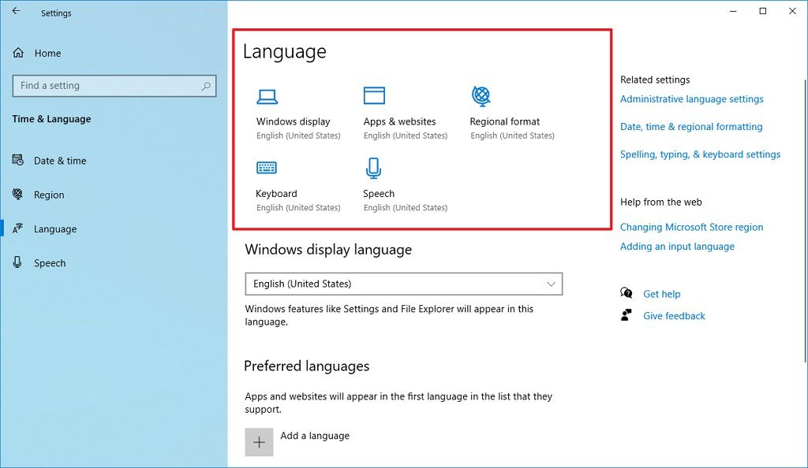Click the plus icon to add a language
Screen dimensions: 808x468
tap(259, 442)
